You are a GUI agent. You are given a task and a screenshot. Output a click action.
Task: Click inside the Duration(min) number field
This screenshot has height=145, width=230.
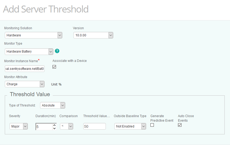pyautogui.click(x=44, y=127)
